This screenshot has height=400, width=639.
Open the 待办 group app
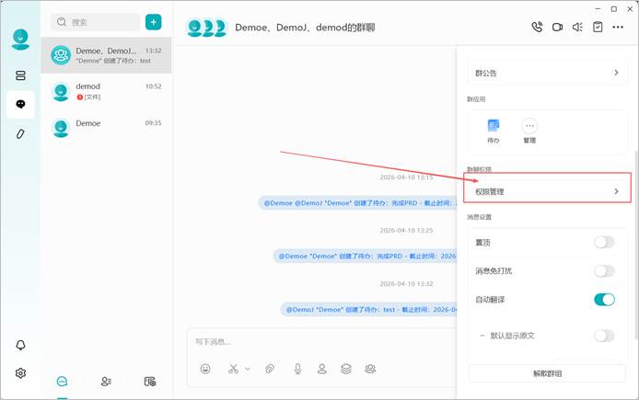[494, 131]
